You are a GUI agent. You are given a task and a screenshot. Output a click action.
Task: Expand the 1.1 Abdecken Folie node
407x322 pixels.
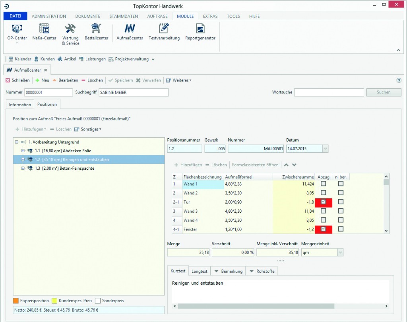click(23, 151)
